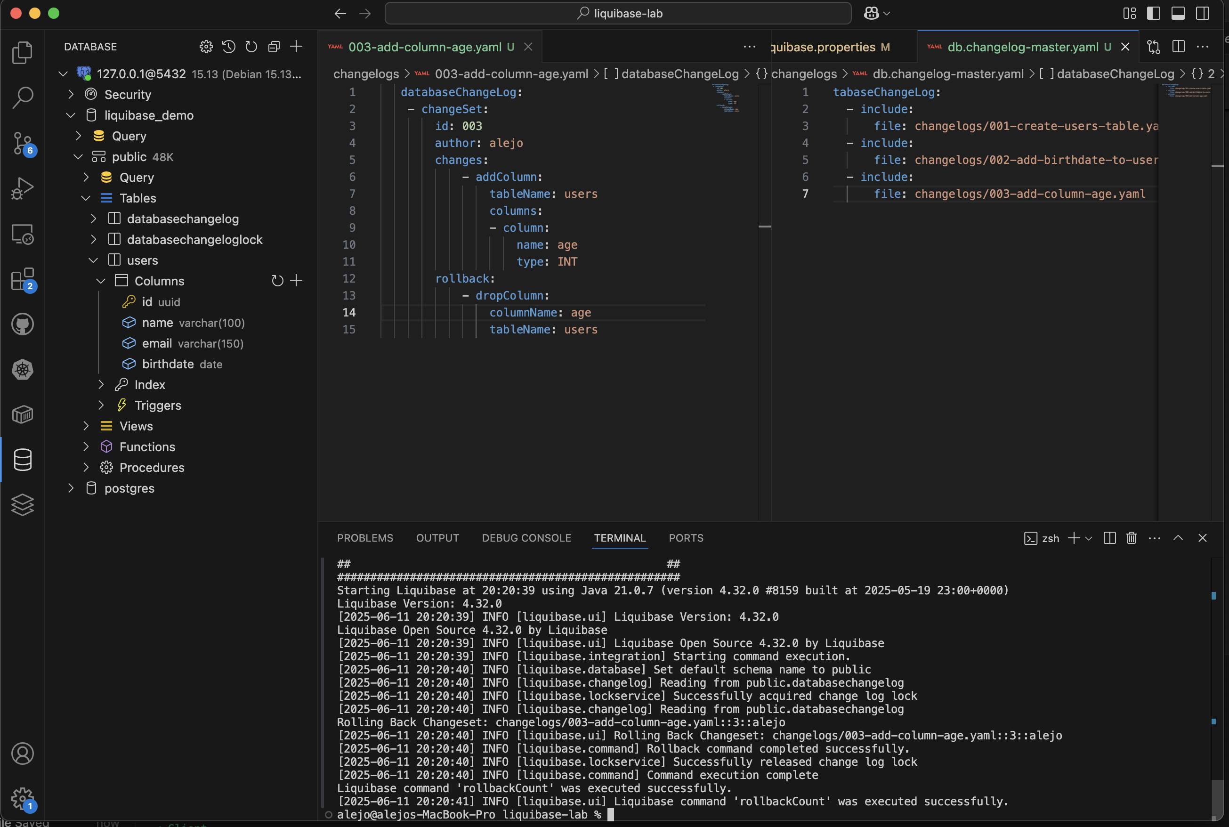Open Source Control view with 6 changes

22,143
